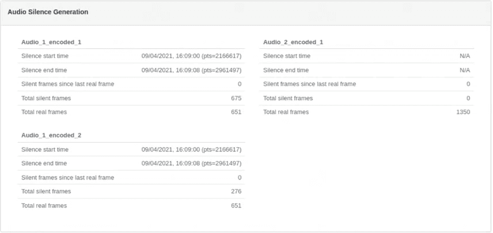Click the Audio Silence Generation panel header
The width and height of the screenshot is (493, 233).
246,13
